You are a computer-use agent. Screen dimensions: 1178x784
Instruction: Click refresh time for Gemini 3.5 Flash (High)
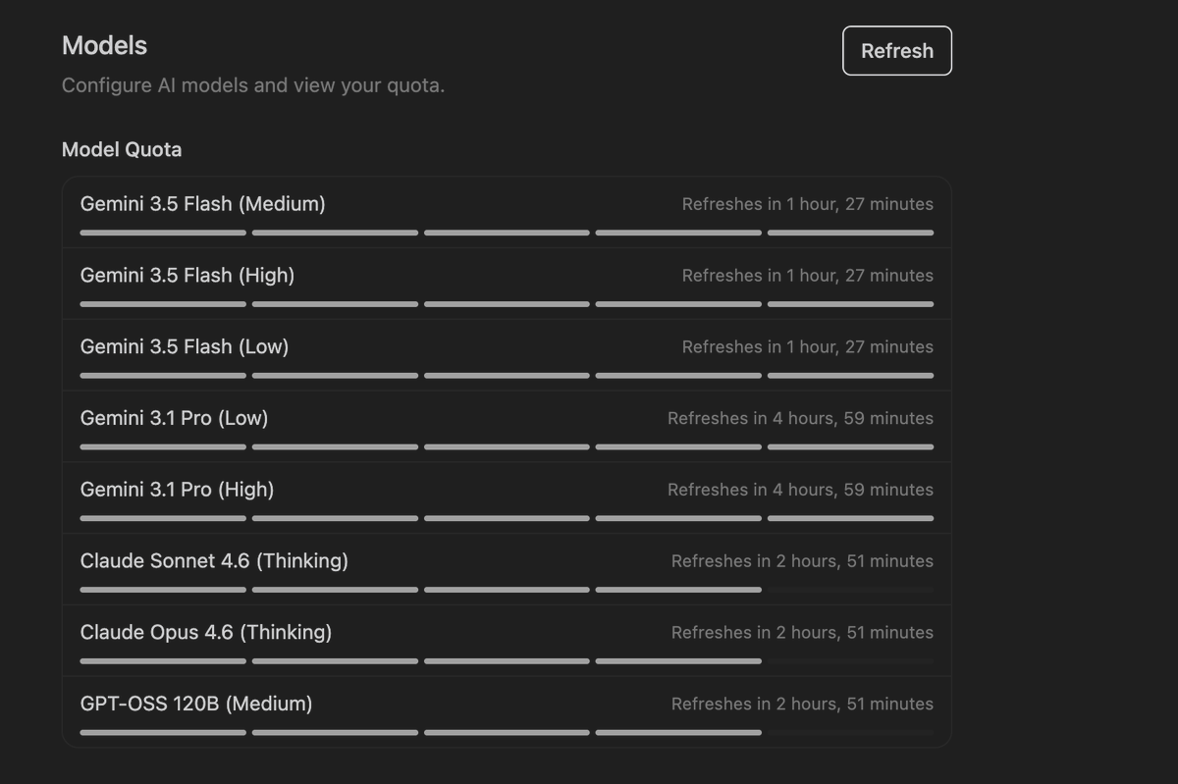(808, 276)
